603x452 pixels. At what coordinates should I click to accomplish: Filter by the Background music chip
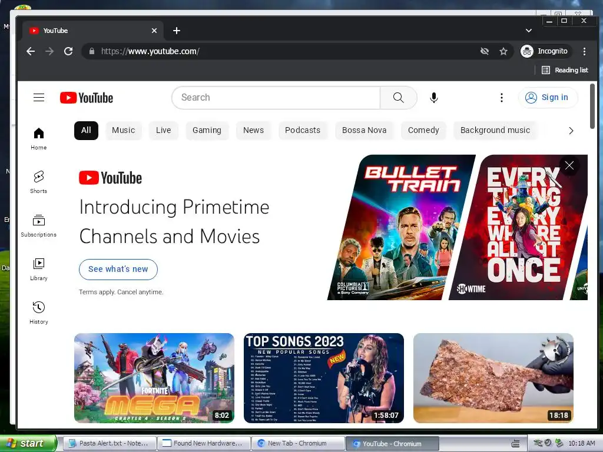[495, 130]
